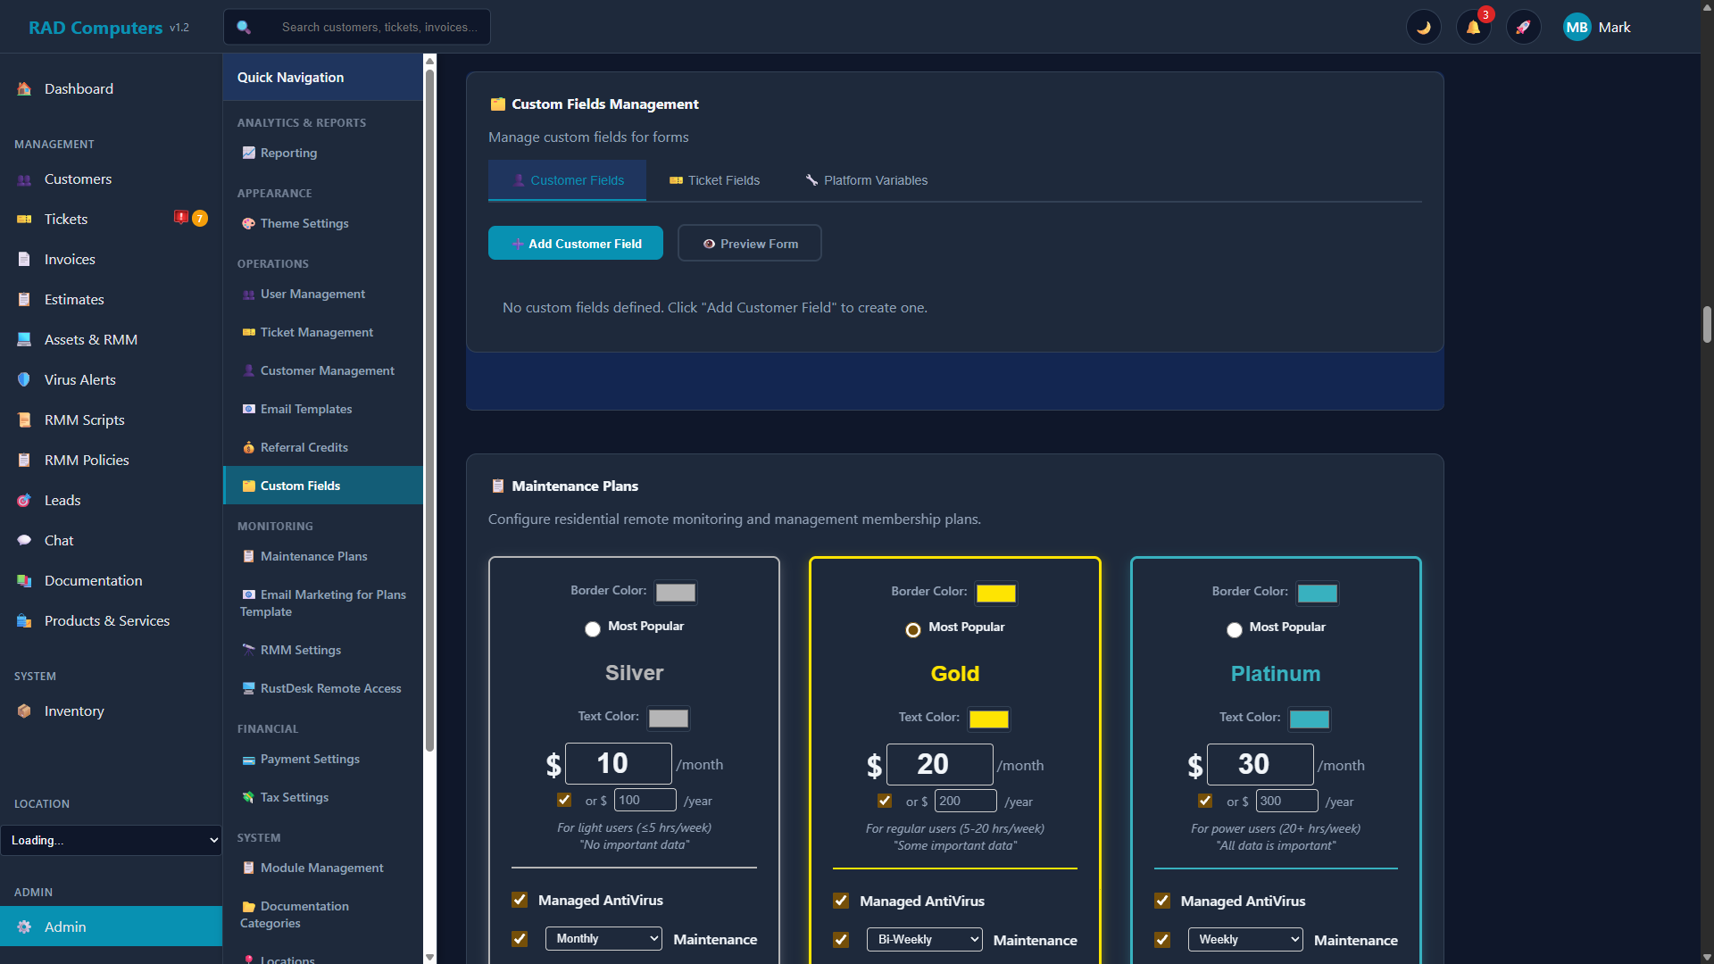
Task: Click Add Customer Field button
Action: (x=576, y=243)
